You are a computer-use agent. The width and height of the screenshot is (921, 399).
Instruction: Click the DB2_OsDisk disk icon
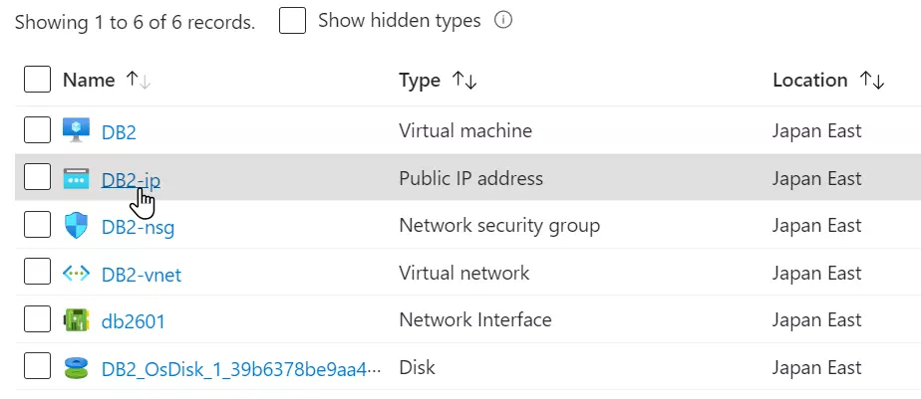point(77,368)
